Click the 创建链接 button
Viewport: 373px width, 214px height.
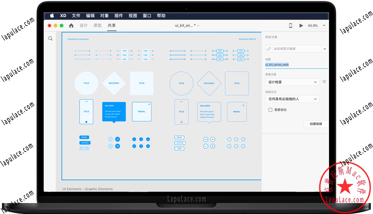(x=316, y=124)
